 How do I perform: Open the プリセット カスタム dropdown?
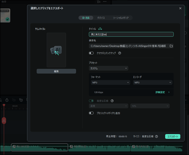[108, 68]
